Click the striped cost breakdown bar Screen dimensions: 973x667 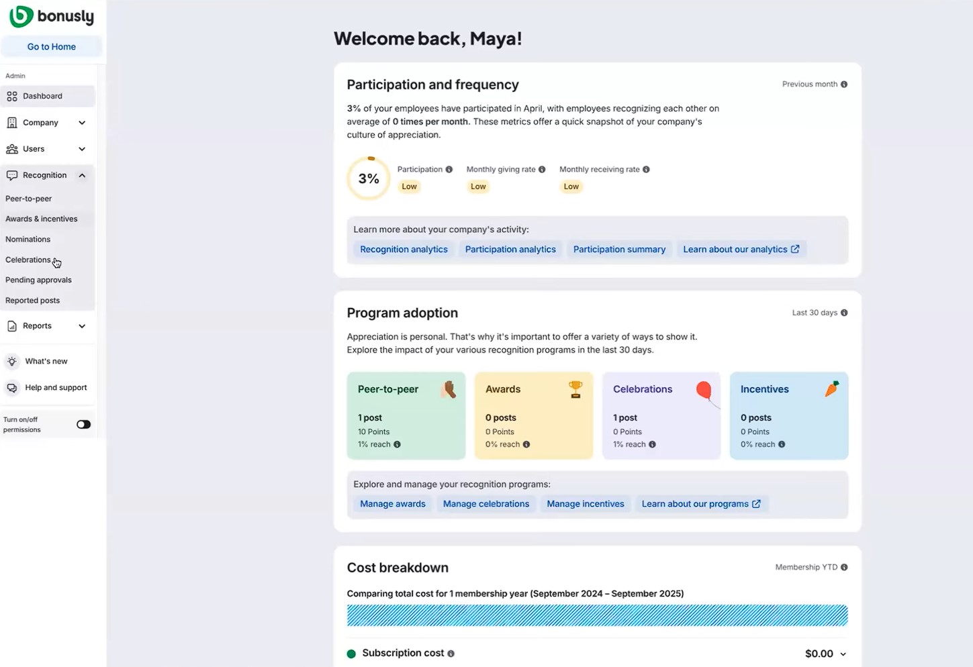pyautogui.click(x=596, y=615)
